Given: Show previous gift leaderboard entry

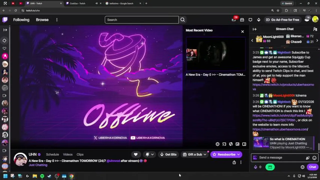Looking at the screenshot, I should pos(252,40).
